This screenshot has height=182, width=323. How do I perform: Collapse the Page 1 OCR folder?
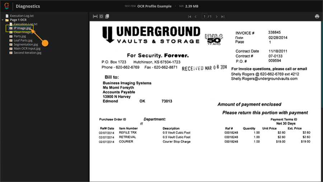3,20
